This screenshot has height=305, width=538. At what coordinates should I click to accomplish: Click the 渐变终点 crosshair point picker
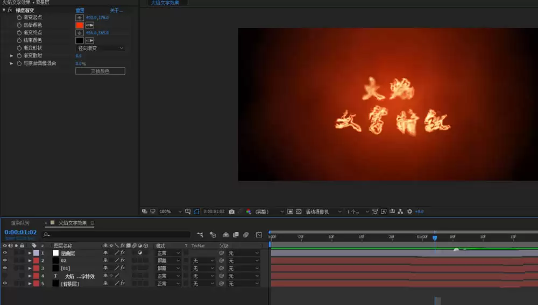point(79,33)
